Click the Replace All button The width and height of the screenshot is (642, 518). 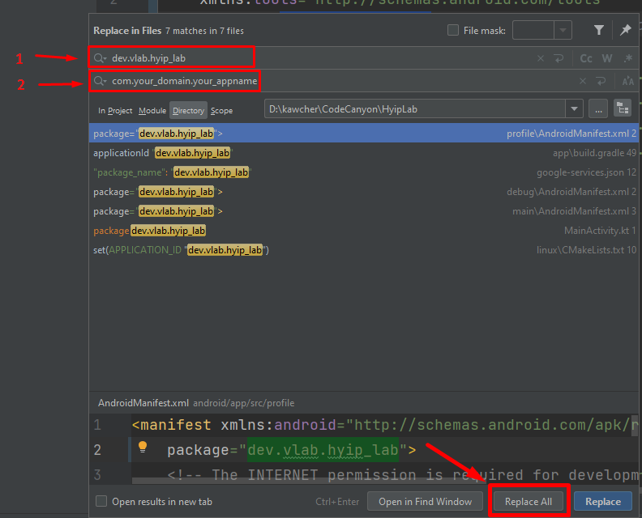click(x=529, y=502)
